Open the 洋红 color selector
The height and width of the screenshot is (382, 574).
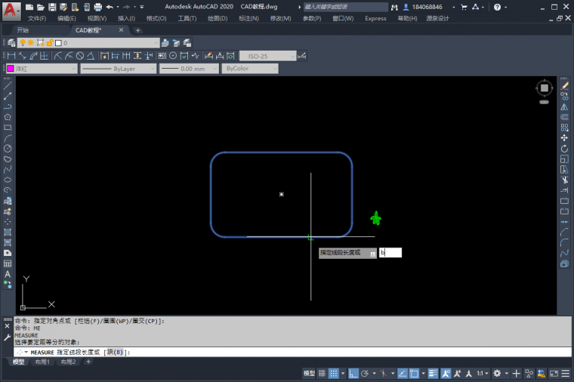coord(42,69)
